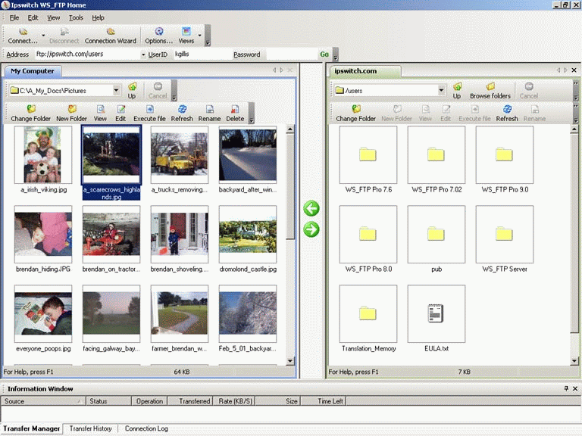Open the local path C:\A_My_Docs\Pictures dropdown
Viewport: 582px width, 436px height.
(116, 90)
